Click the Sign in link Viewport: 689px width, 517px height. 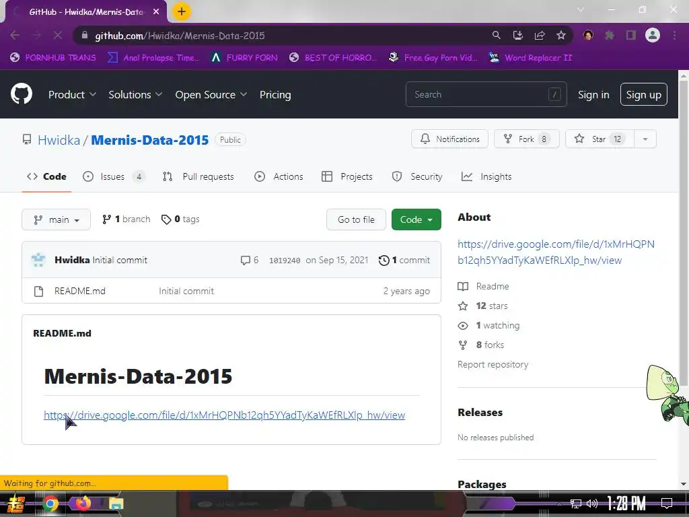593,94
